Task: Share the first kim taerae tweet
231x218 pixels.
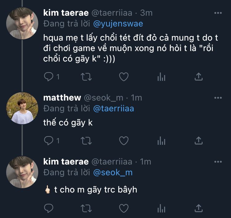Action: tap(199, 77)
